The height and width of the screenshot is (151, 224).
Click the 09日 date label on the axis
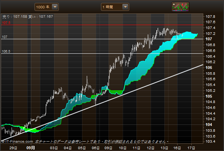click(x=109, y=148)
